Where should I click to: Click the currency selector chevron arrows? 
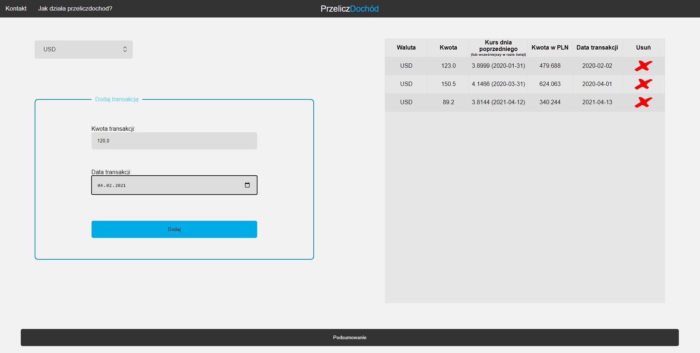[x=125, y=49]
